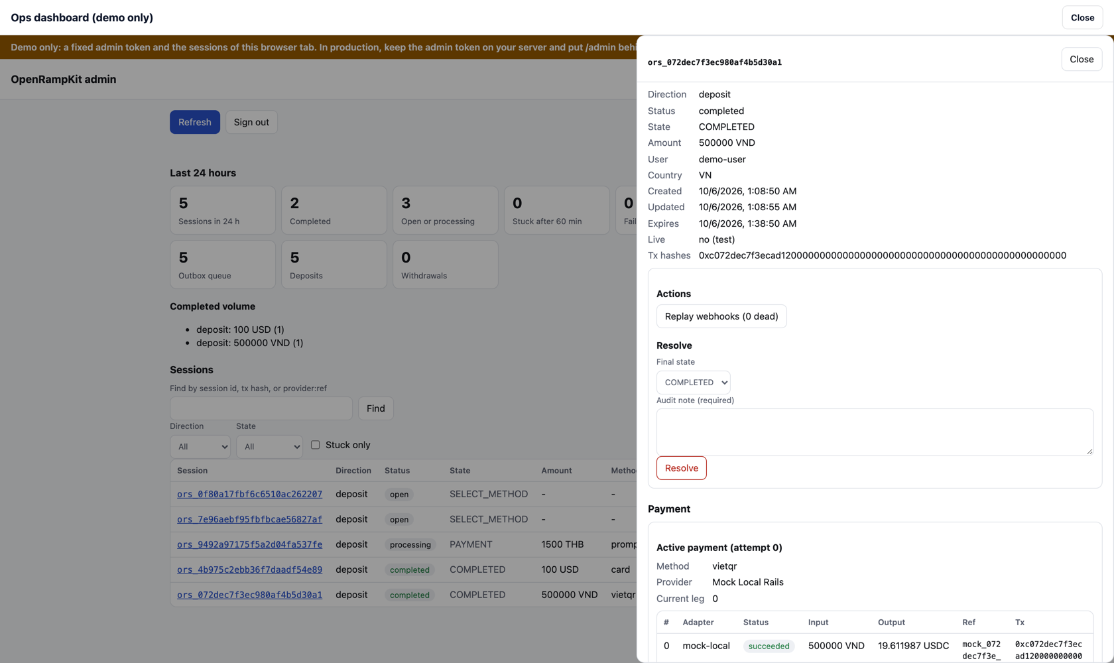This screenshot has width=1114, height=663.
Task: Click the Tx hashes value starting 0xc072dec7
Action: pos(883,255)
